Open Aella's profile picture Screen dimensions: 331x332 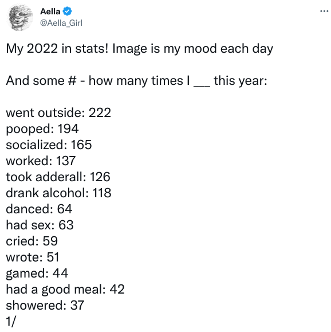21,18
